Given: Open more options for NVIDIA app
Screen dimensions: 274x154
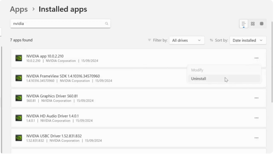Looking at the screenshot, I should pyautogui.click(x=256, y=58).
